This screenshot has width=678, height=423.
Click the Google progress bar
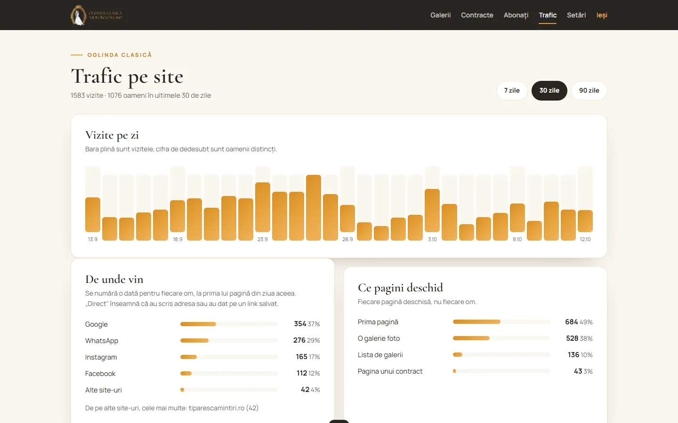[x=229, y=324]
